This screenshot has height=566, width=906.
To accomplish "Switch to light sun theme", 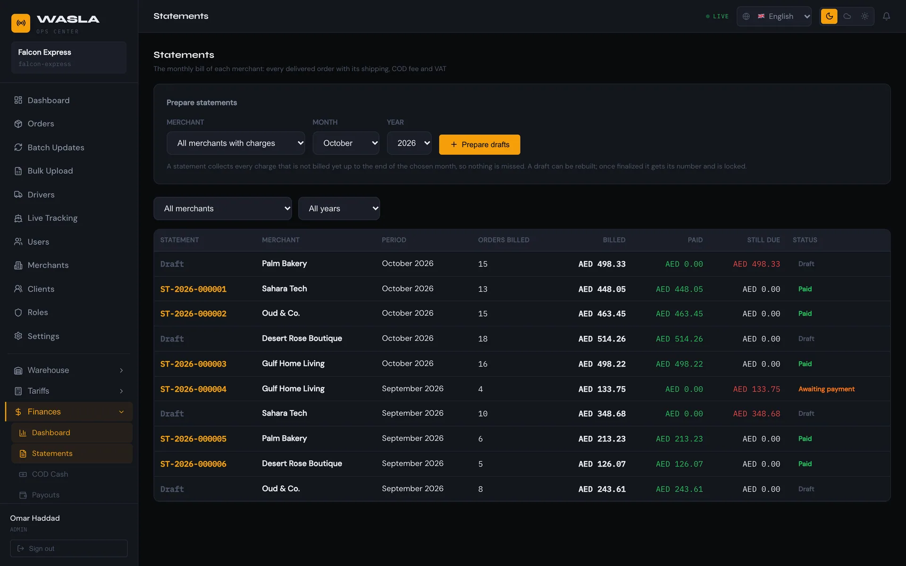I will tap(864, 17).
